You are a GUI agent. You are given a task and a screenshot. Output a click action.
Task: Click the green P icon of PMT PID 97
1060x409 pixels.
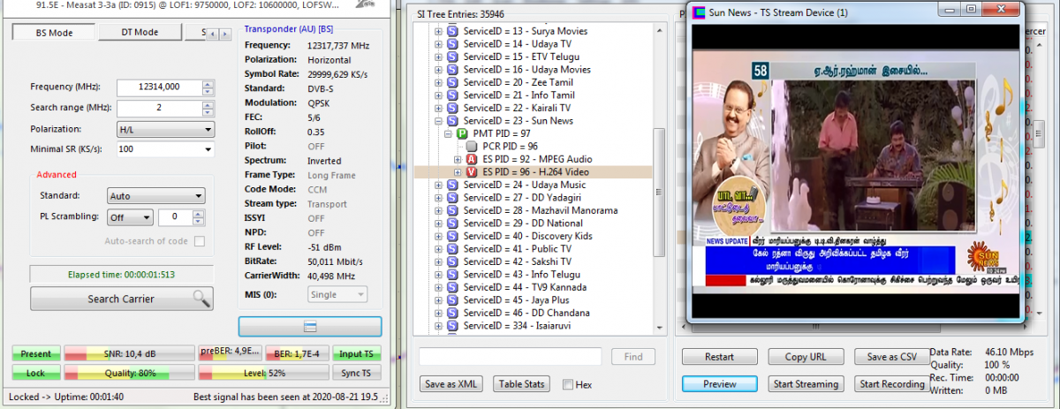[x=462, y=133]
